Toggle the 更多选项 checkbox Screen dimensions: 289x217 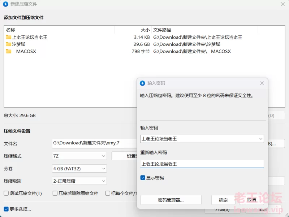click(6, 209)
